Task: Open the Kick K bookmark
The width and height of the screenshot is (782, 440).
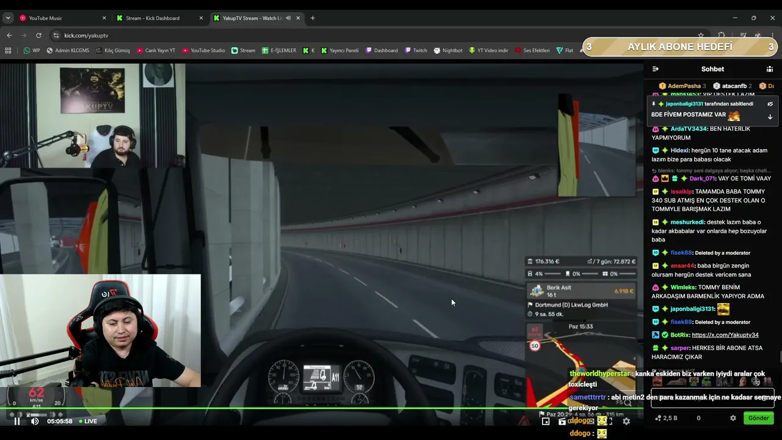Action: pyautogui.click(x=309, y=51)
